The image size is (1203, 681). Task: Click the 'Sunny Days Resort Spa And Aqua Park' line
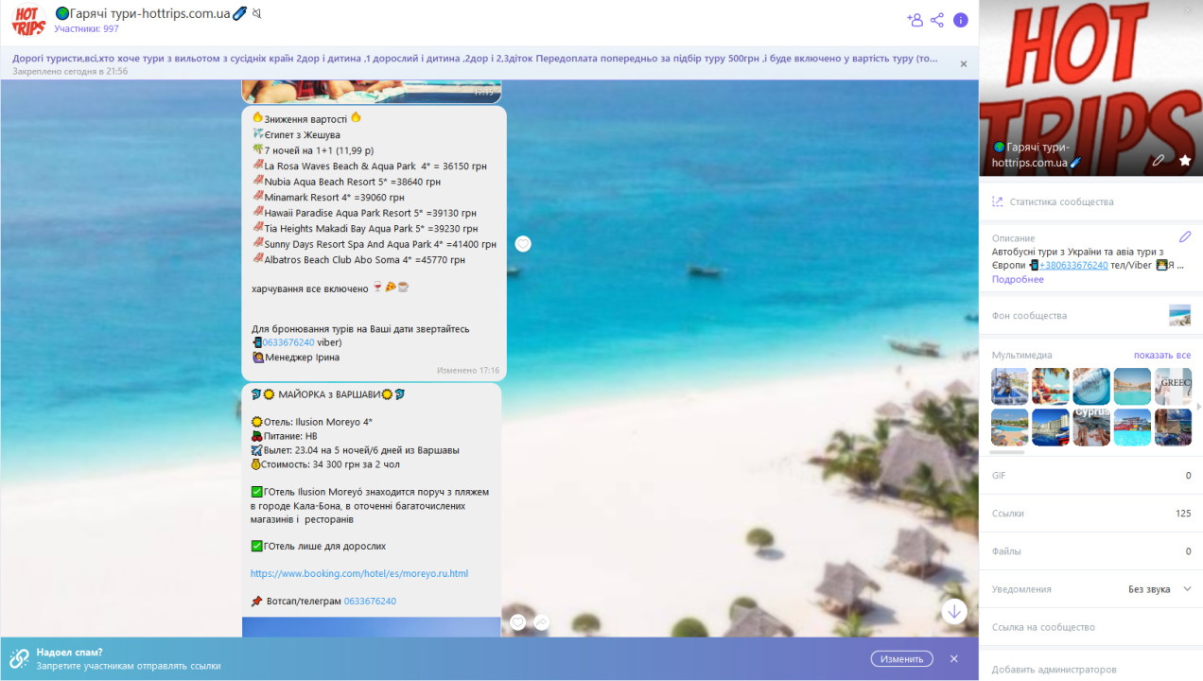374,244
